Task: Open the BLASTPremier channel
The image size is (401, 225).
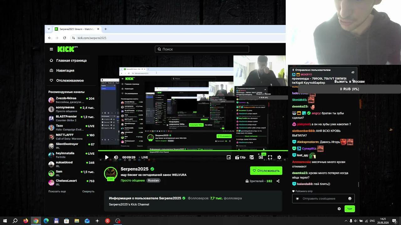Action: point(71,118)
